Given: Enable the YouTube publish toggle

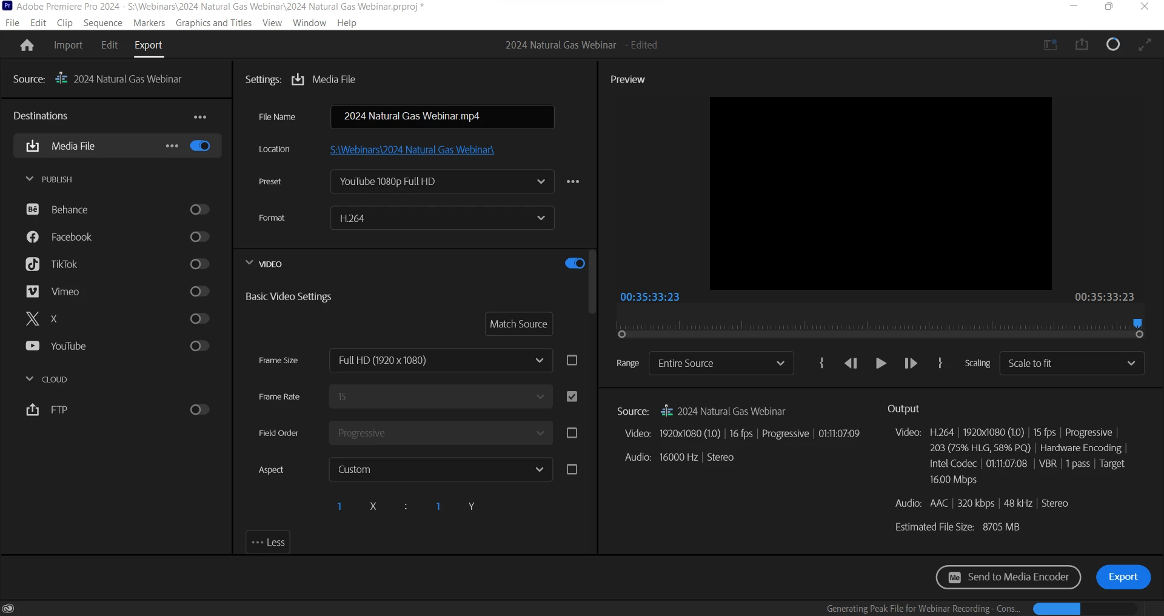Looking at the screenshot, I should [199, 346].
